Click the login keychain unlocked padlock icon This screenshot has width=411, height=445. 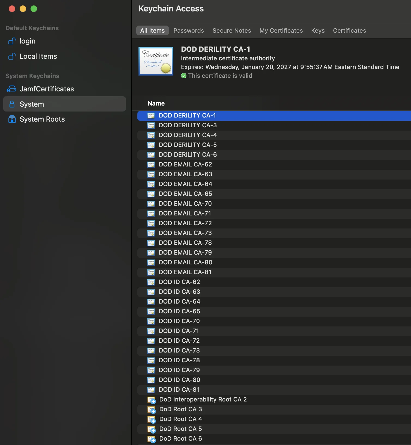coord(12,41)
